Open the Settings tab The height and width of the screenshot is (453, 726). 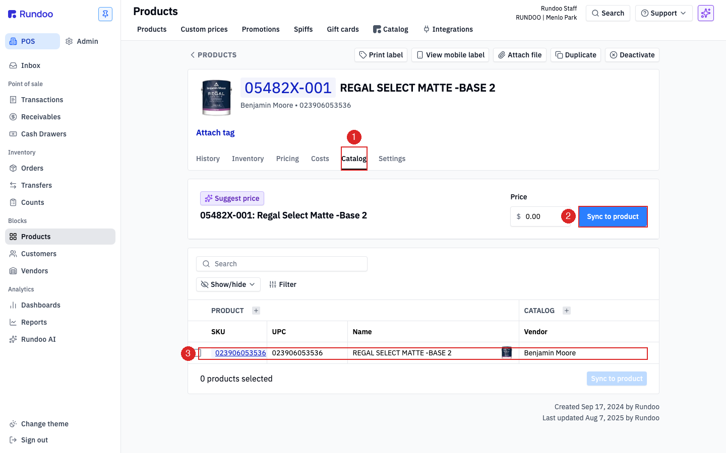point(392,159)
